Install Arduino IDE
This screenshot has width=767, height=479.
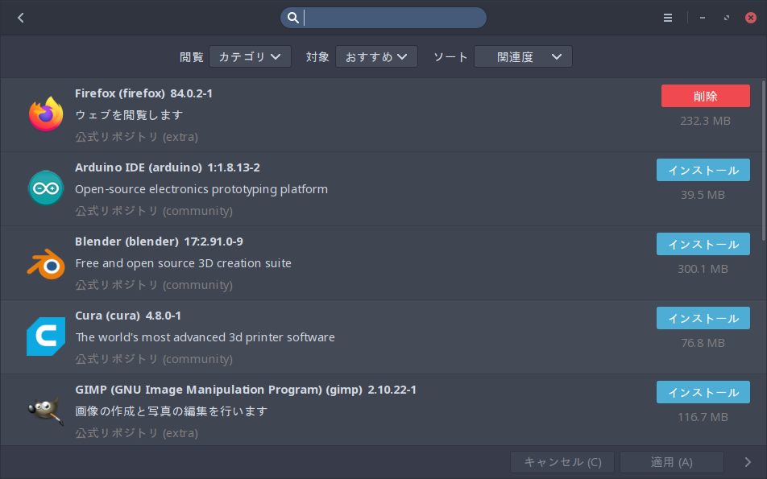[703, 170]
